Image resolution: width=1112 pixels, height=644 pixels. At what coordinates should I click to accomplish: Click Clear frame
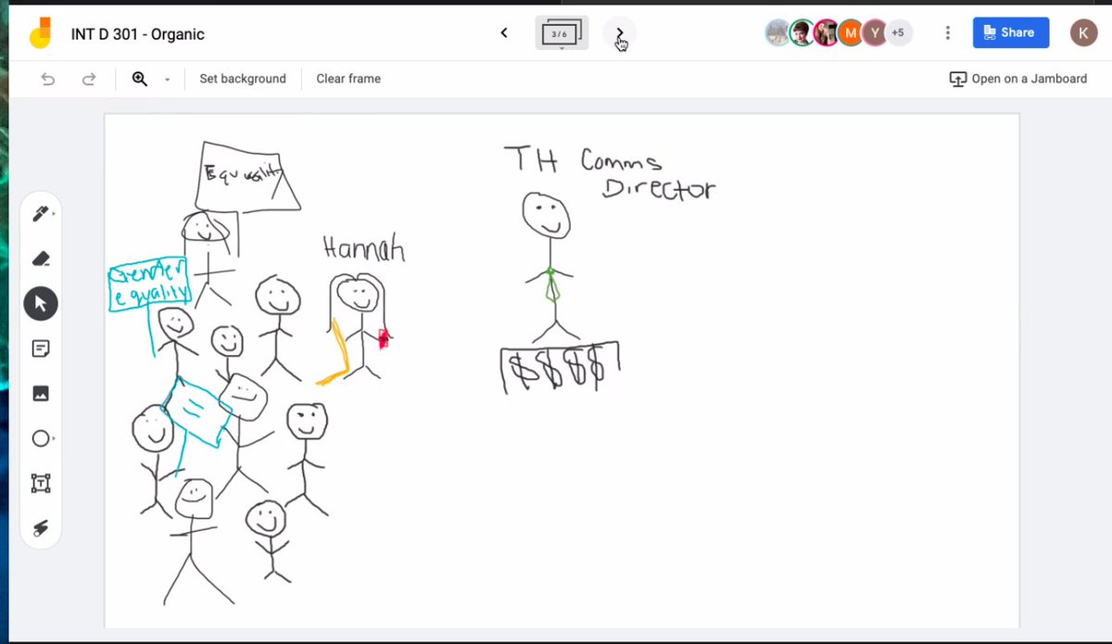click(348, 79)
